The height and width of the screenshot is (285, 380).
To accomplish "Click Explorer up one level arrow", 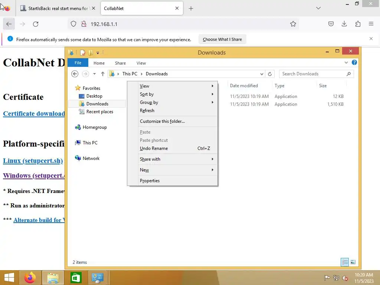I will click(102, 74).
